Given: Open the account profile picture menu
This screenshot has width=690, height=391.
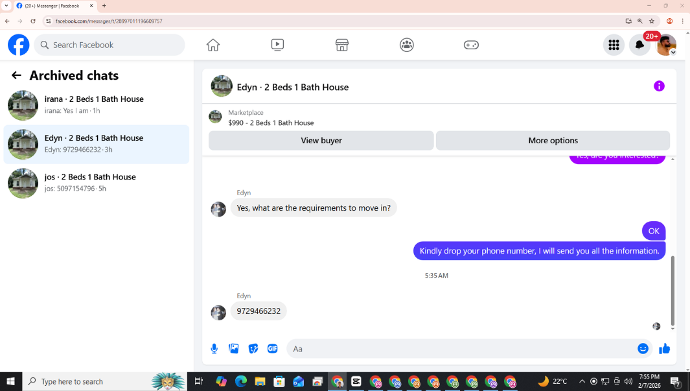Looking at the screenshot, I should (x=666, y=45).
